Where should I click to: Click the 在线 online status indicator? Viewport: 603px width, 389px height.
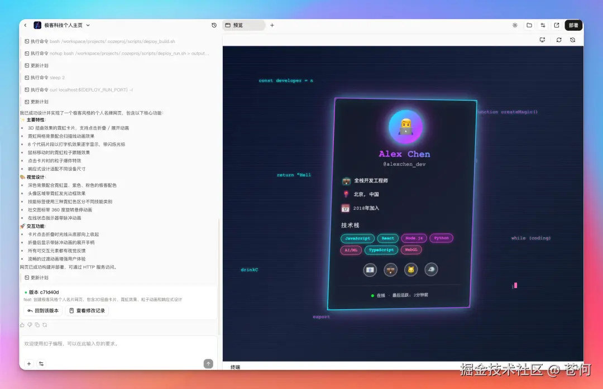(378, 296)
